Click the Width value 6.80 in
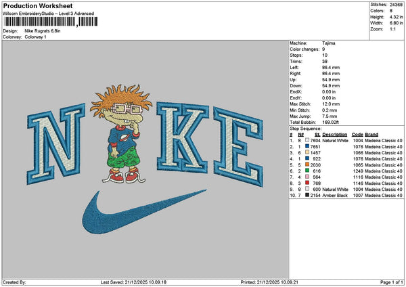Viewport: 406px width, 287px height. pos(396,23)
